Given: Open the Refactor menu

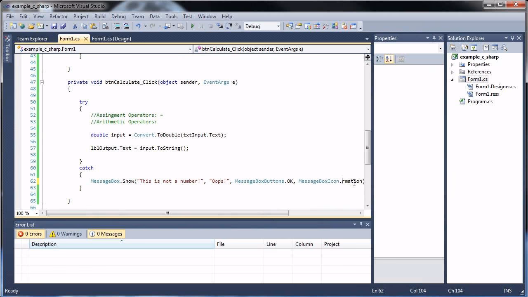Looking at the screenshot, I should (x=59, y=16).
